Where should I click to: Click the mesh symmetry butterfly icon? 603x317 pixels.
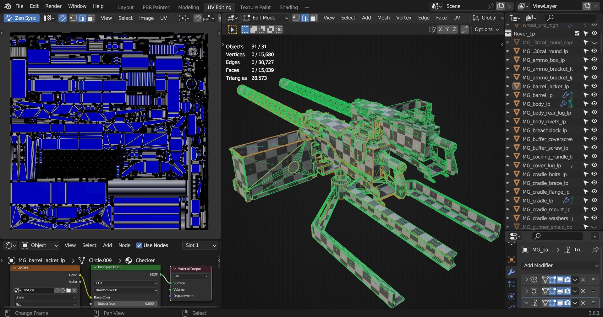[432, 30]
